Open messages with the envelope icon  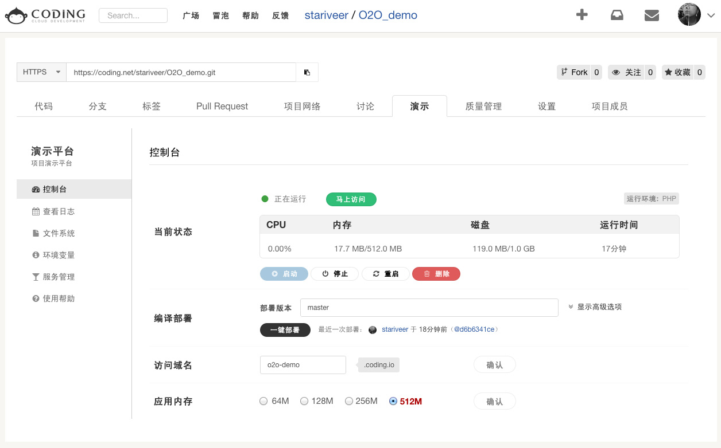[652, 15]
